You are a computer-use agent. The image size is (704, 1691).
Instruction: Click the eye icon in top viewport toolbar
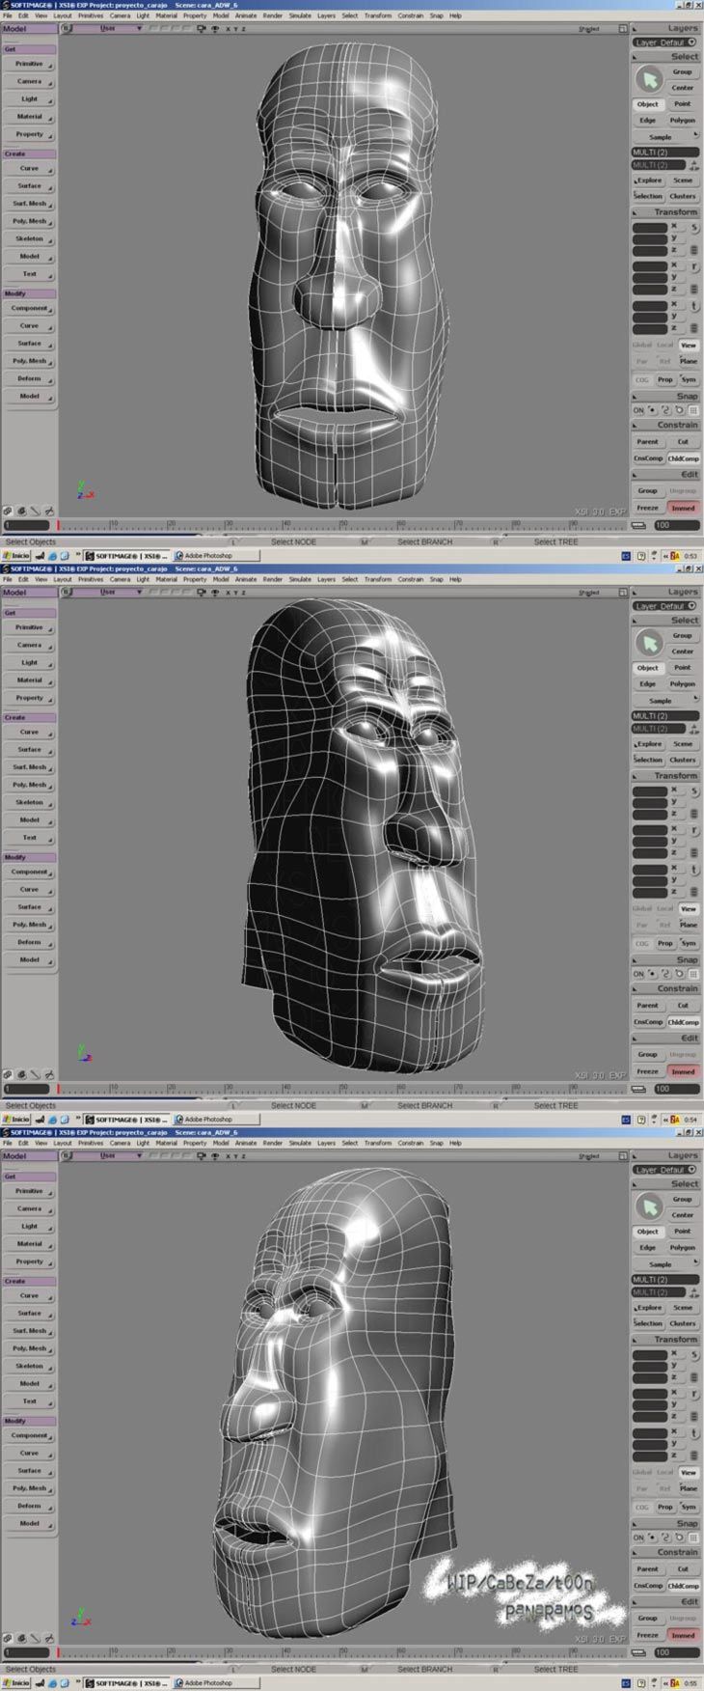pos(214,29)
